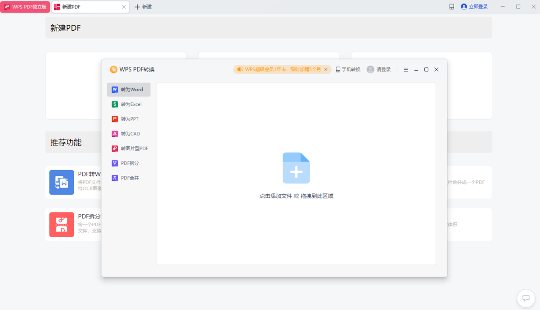Close the WPS PDF转换 dialog
Viewport: 540px width, 310px height.
[x=436, y=70]
